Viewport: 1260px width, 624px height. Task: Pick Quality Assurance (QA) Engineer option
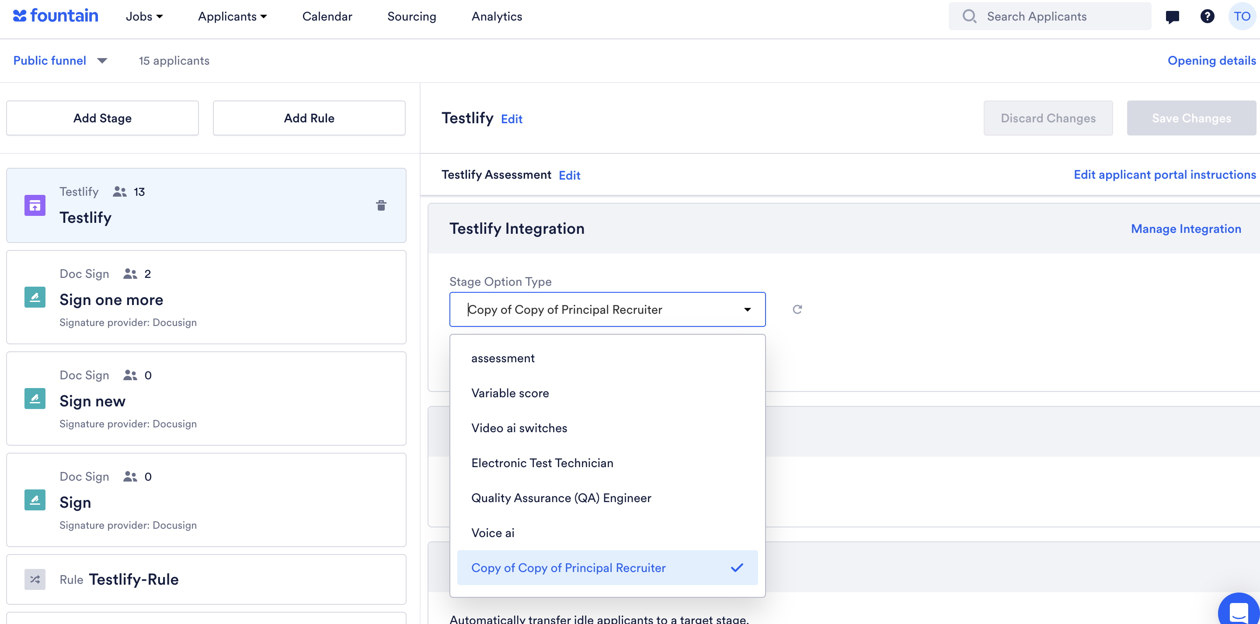(x=607, y=498)
